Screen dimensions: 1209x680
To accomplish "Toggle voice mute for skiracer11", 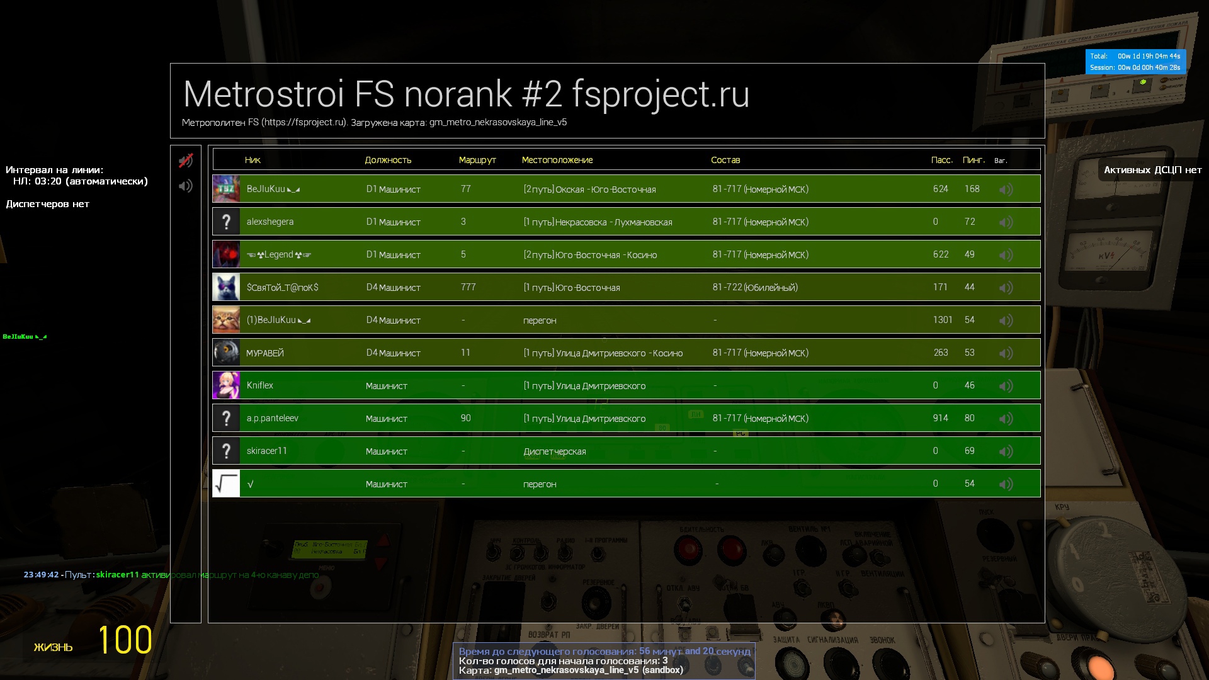I will click(1006, 451).
